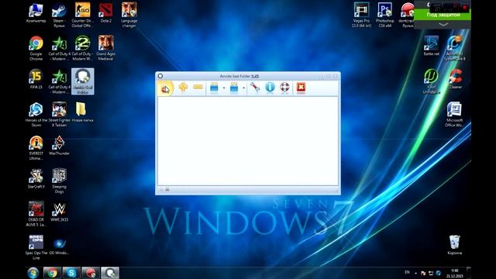The height and width of the screenshot is (279, 496).
Task: Select the Steam desktop shortcut
Action: (59, 15)
